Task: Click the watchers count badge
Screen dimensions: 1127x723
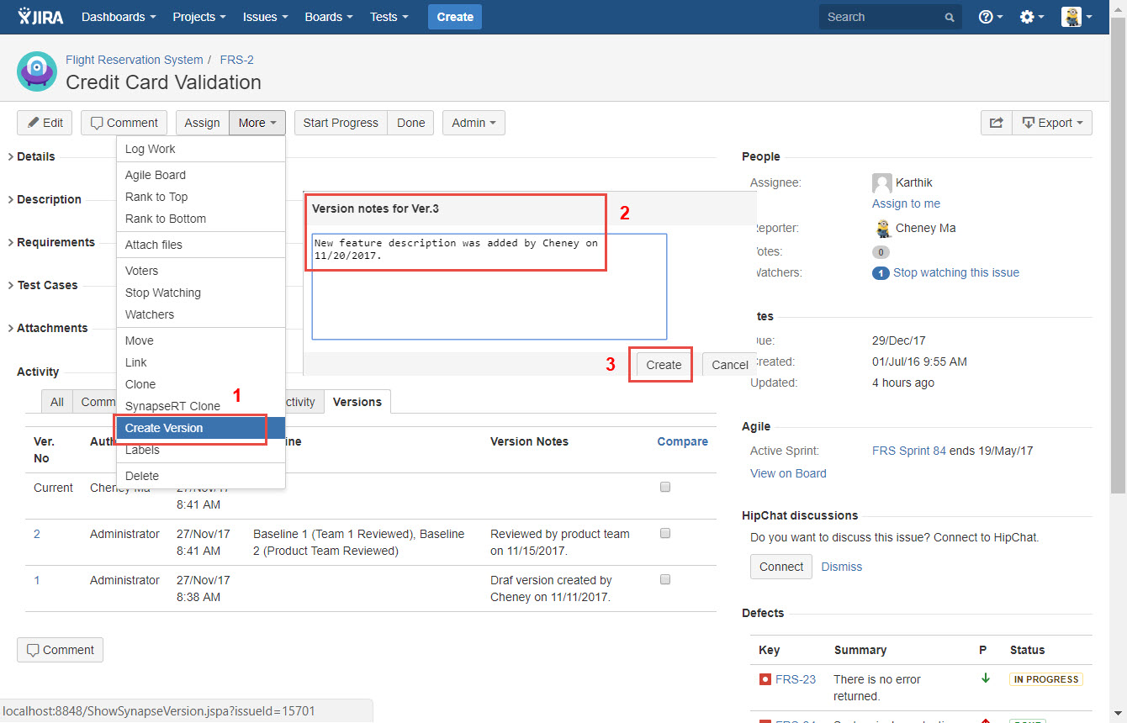Action: [x=881, y=273]
